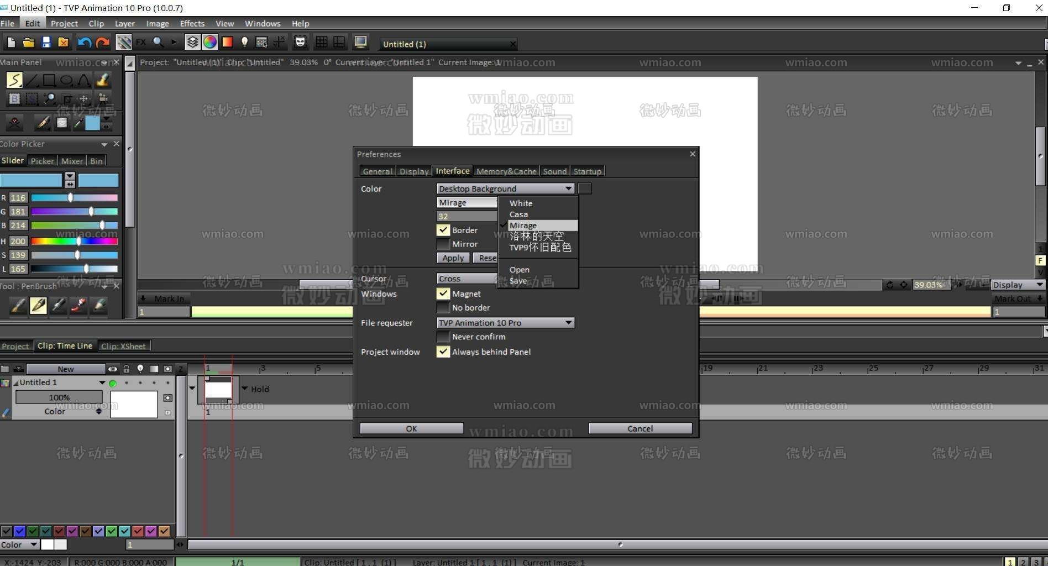Click the camera icon in Main Panel
This screenshot has width=1048, height=566.
coord(103,99)
